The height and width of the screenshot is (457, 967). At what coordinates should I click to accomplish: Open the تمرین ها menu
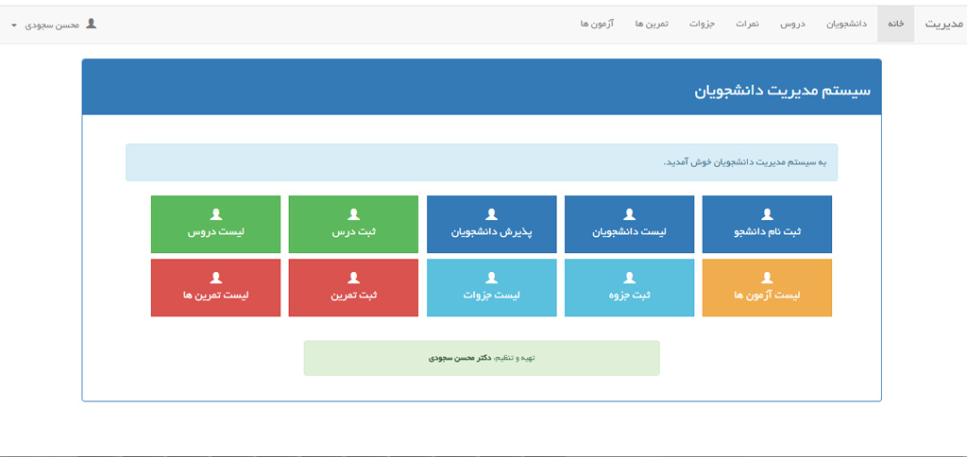click(652, 24)
